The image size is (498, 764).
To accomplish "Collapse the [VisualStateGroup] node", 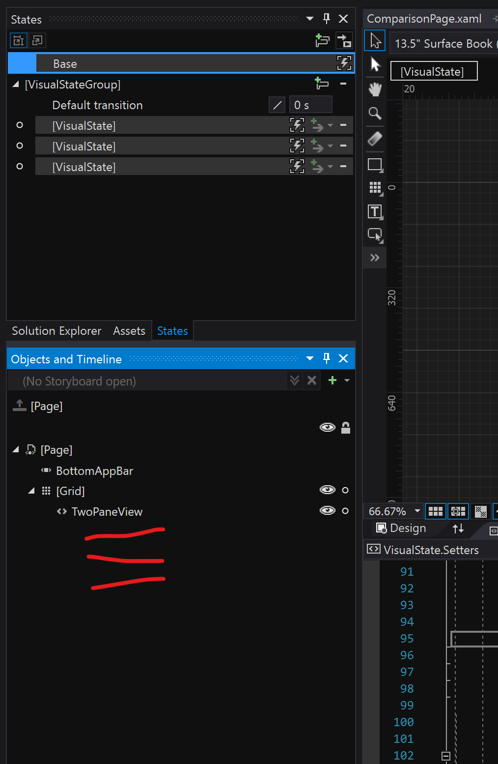I will click(16, 84).
